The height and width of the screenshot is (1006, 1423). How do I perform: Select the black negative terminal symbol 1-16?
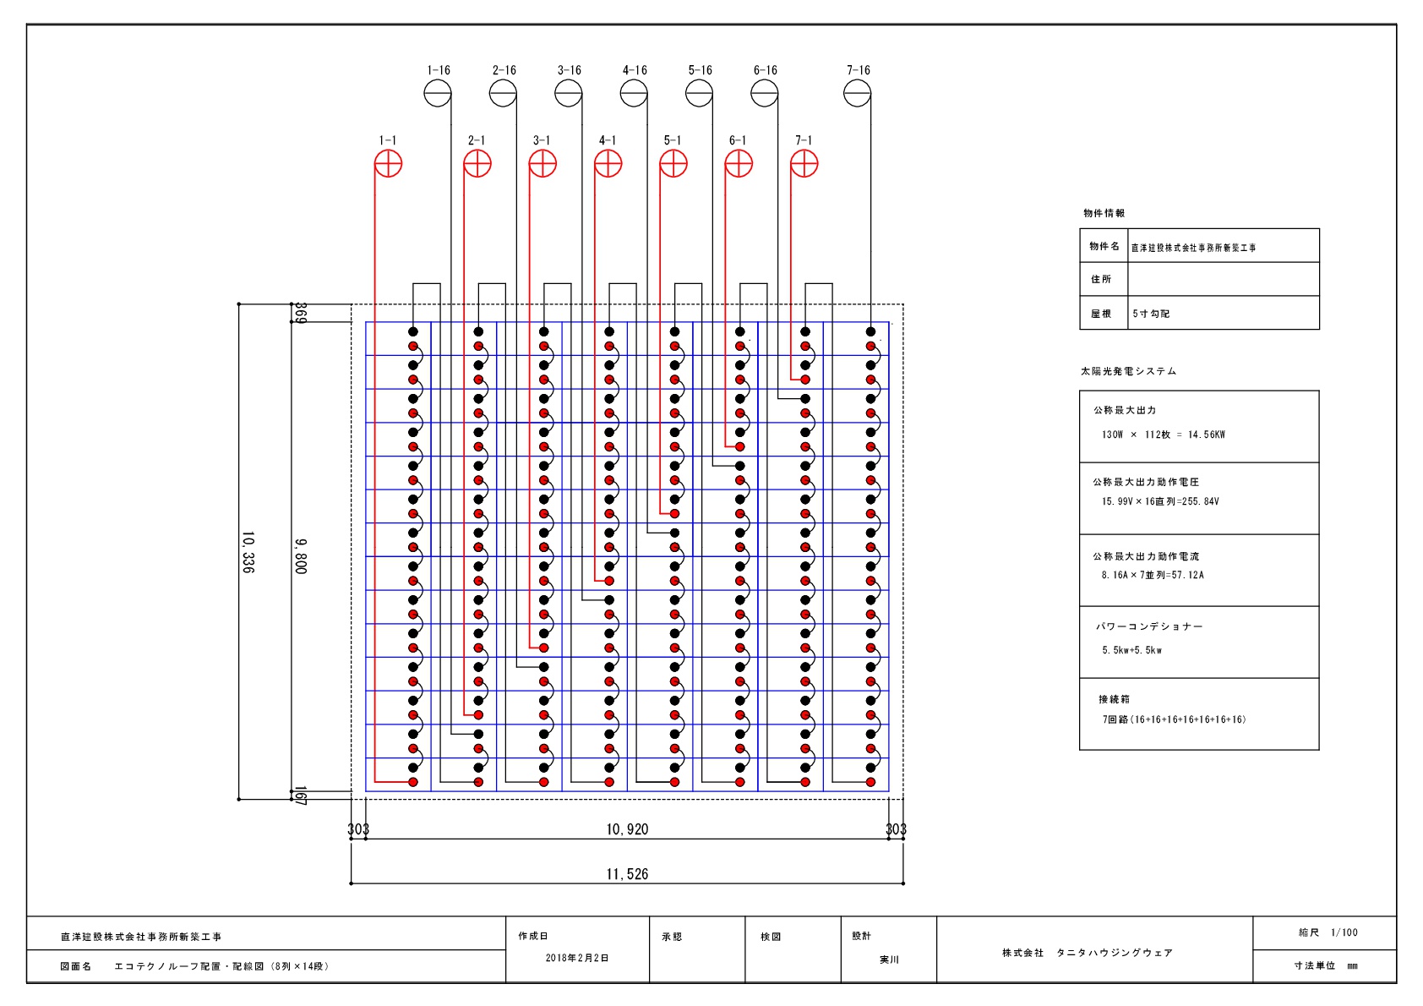(x=438, y=93)
